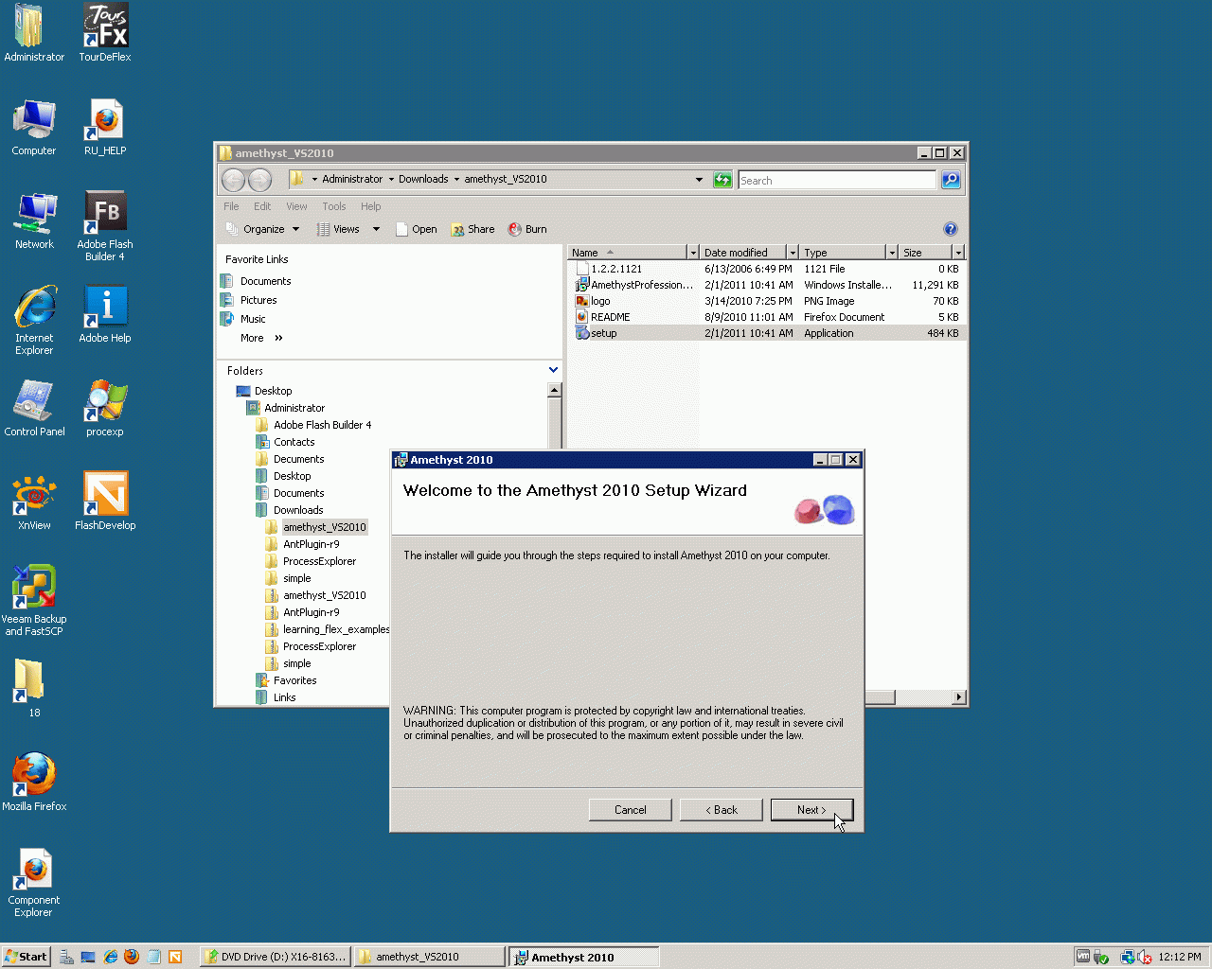The image size is (1212, 969).
Task: Expand More favorite links chevron
Action: click(278, 338)
